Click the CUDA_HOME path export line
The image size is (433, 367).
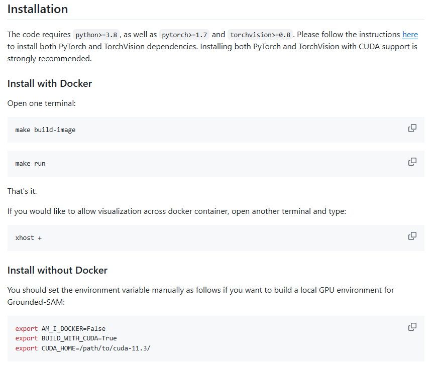(x=83, y=348)
